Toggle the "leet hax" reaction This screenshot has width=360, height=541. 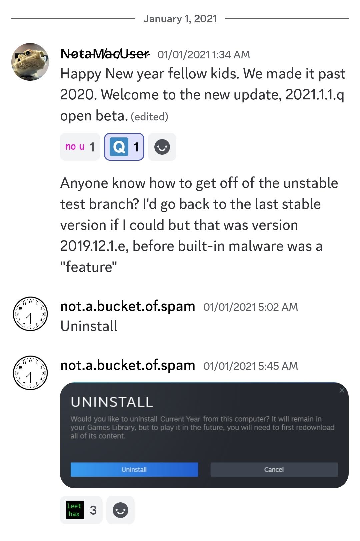pyautogui.click(x=81, y=510)
